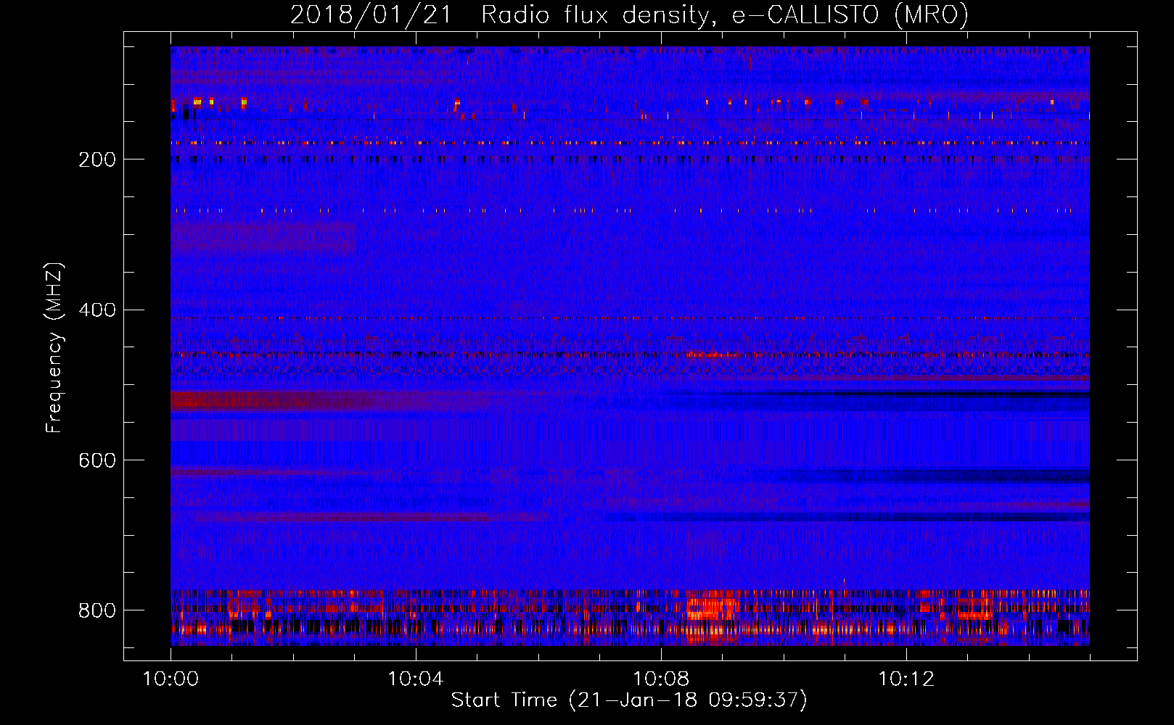Click the "Frequency (MHZ)" axis label
The width and height of the screenshot is (1174, 725).
54,347
